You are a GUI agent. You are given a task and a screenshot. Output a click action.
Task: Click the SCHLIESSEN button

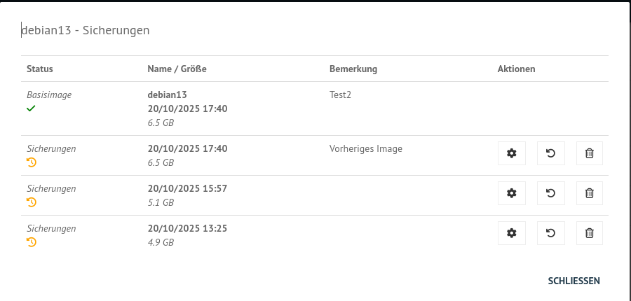click(574, 281)
